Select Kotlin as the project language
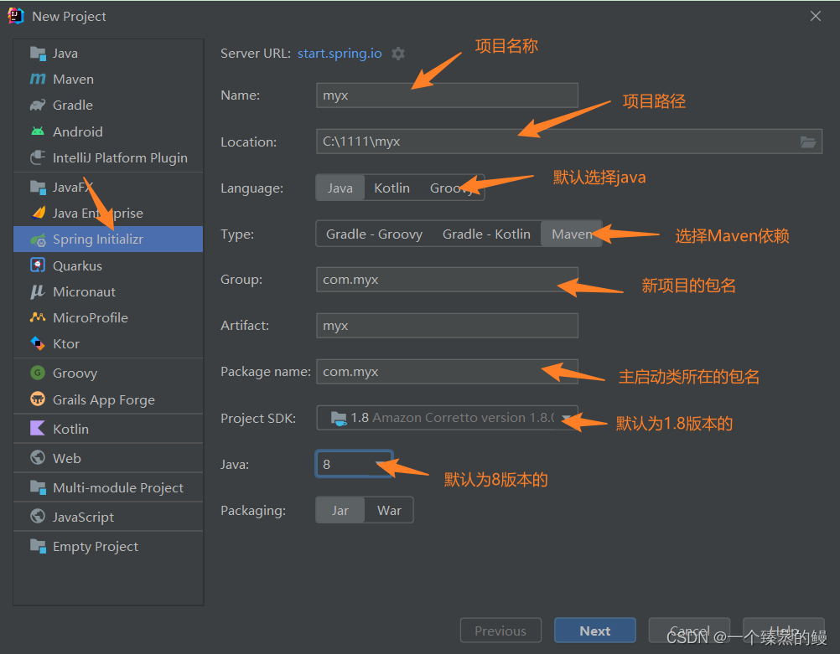 point(391,188)
